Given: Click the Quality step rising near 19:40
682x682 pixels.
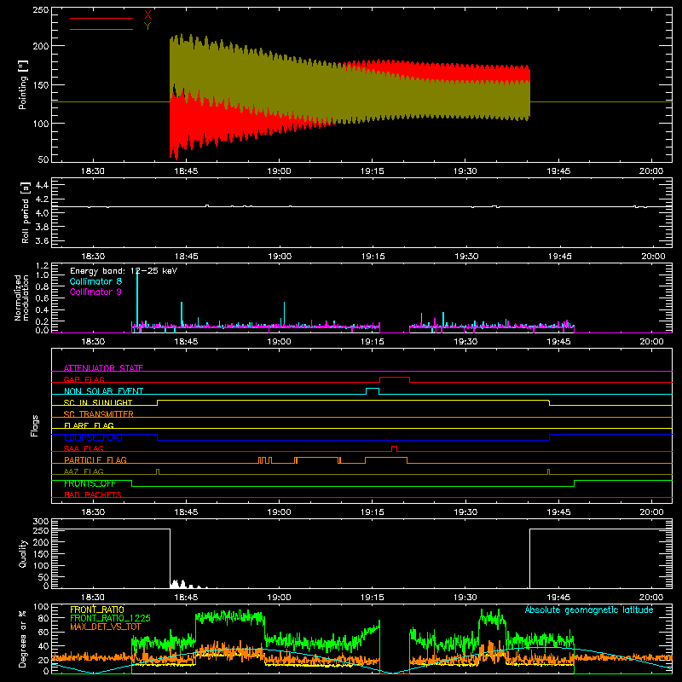Looking at the screenshot, I should coord(529,558).
